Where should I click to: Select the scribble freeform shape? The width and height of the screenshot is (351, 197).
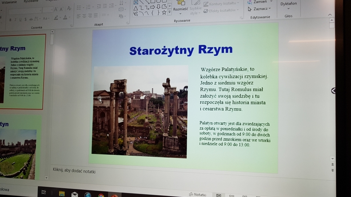click(x=136, y=14)
